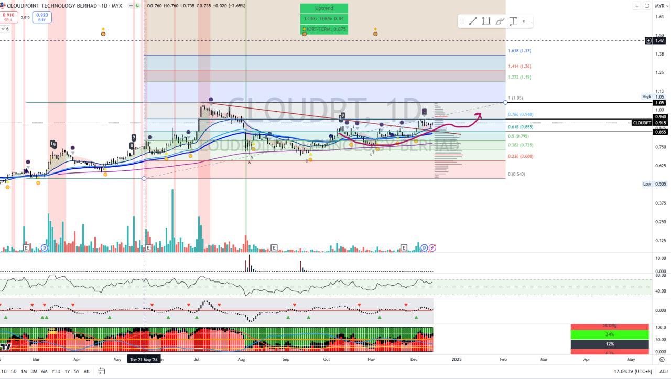Image resolution: width=671 pixels, height=379 pixels.
Task: Click the earnings E marker near March
Action: click(x=26, y=247)
